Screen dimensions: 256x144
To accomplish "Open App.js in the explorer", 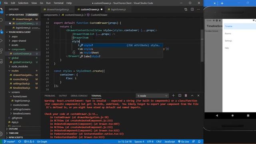I will point(15,122).
